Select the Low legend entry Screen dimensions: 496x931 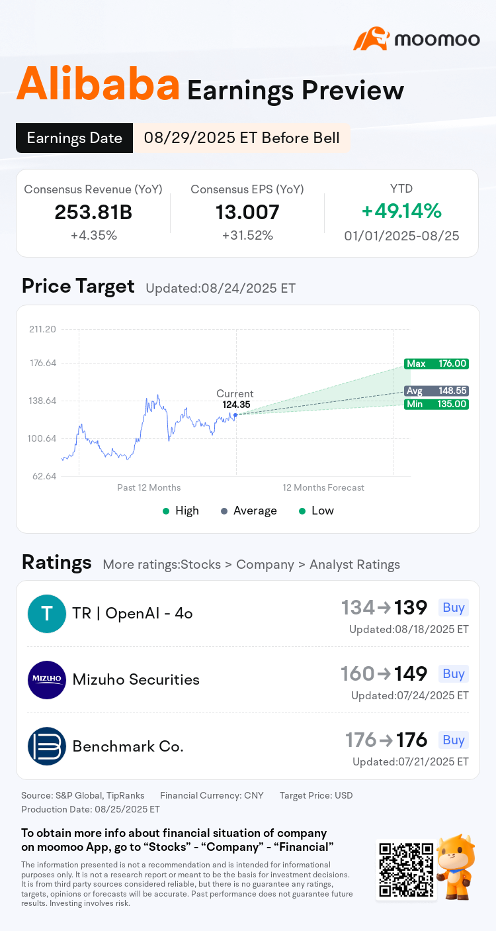[x=316, y=511]
